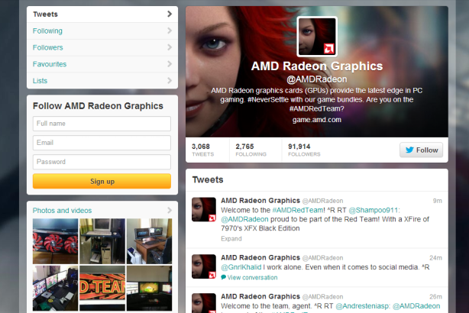The height and width of the screenshot is (313, 469).
Task: Click the Tweets timeline heading
Action: tap(208, 179)
